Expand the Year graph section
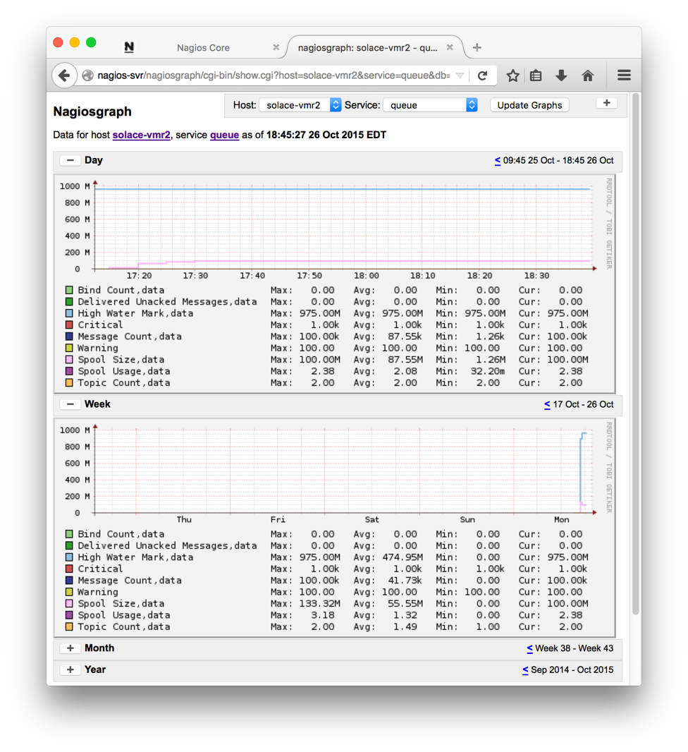This screenshot has width=688, height=752. tap(70, 670)
